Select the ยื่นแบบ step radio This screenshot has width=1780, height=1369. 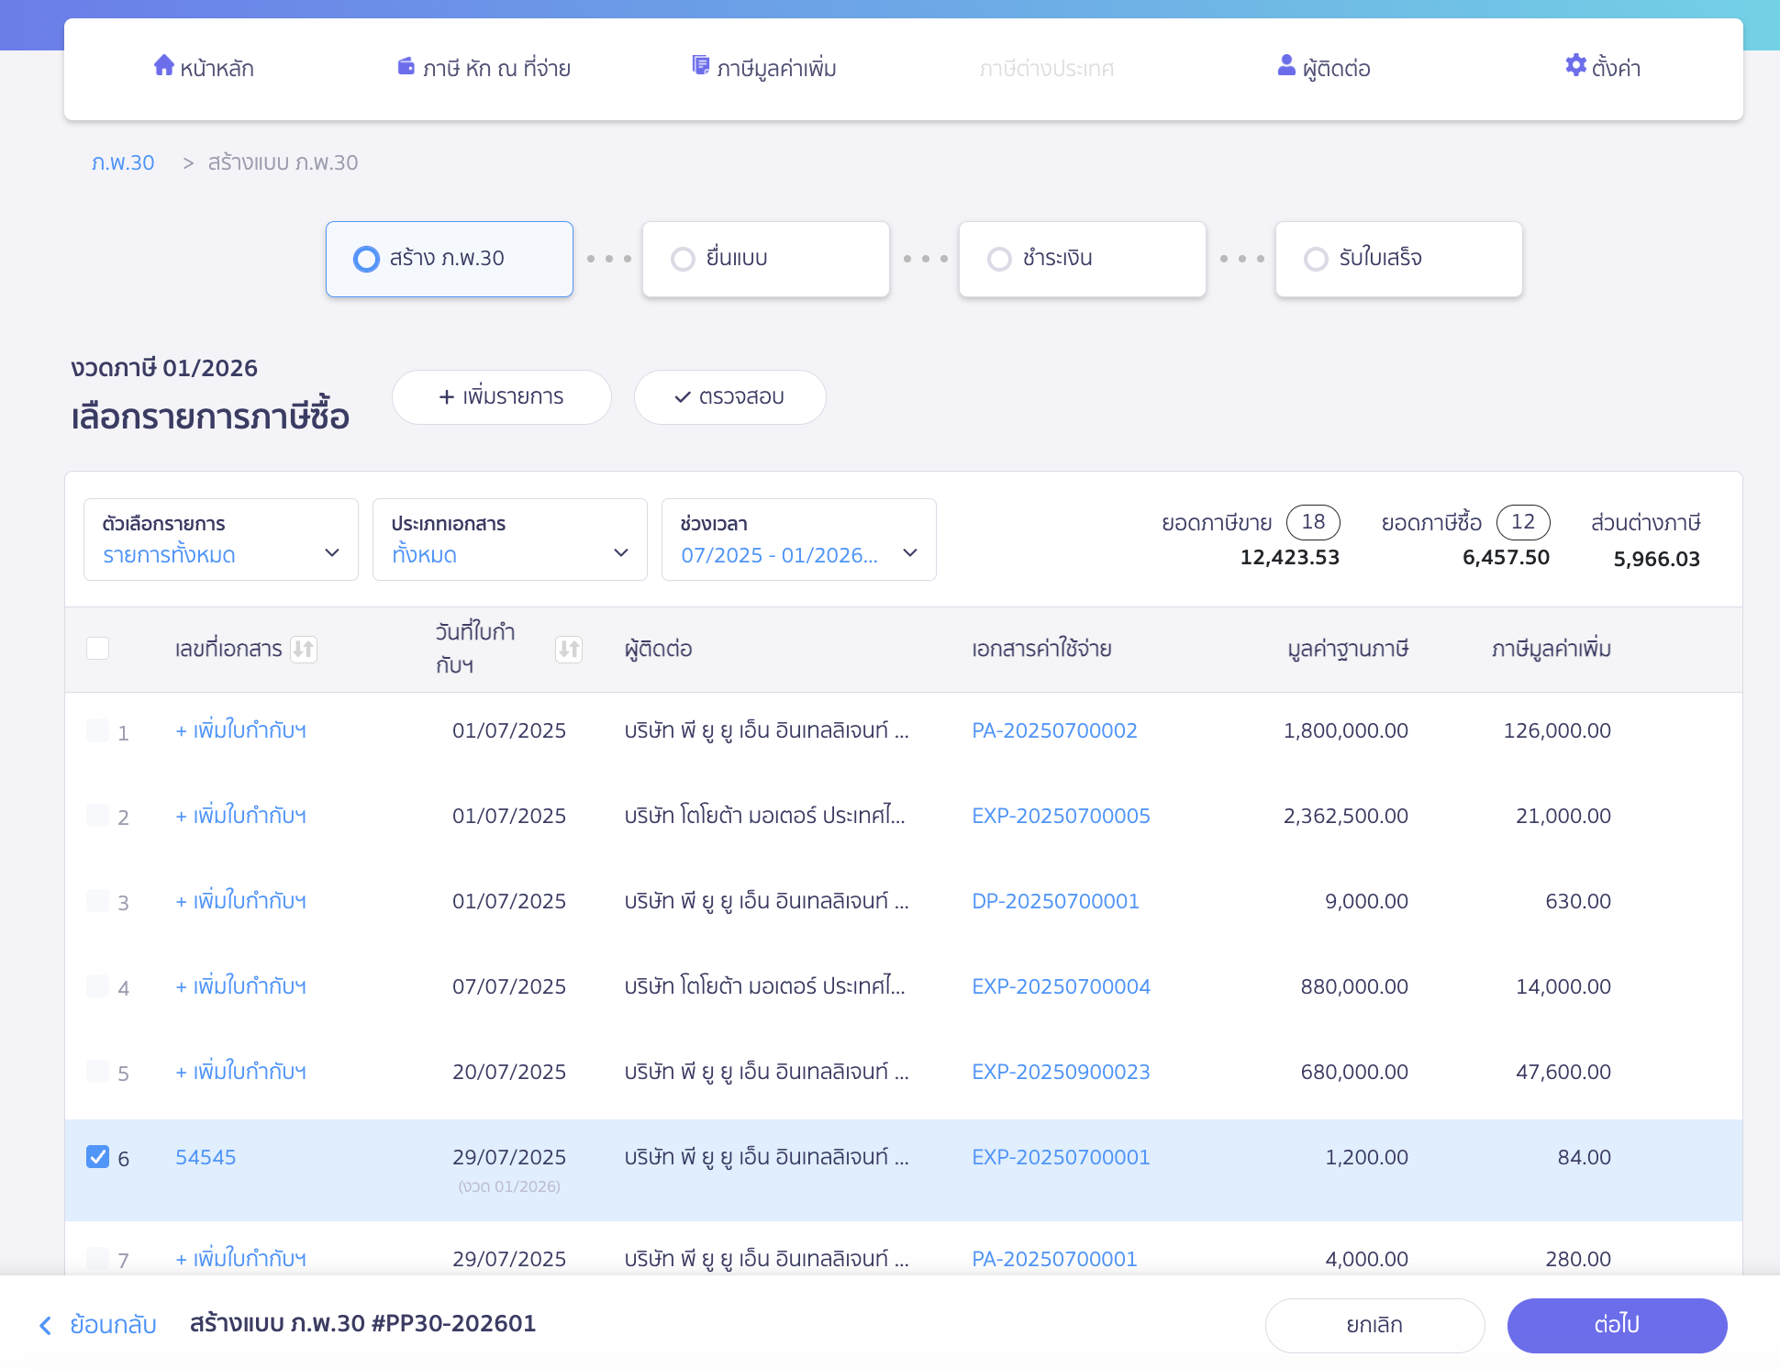683,260
